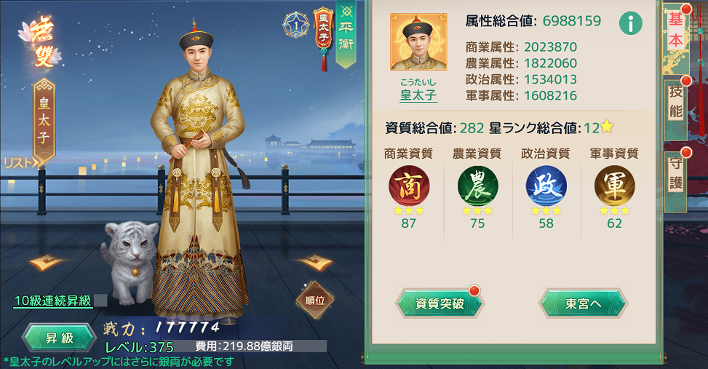Viewport: 708px width, 369px height.
Task: Select the green 農 agriculture aptitude icon
Action: tap(477, 186)
